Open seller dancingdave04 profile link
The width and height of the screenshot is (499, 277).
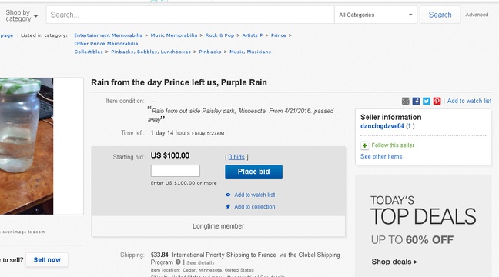382,126
